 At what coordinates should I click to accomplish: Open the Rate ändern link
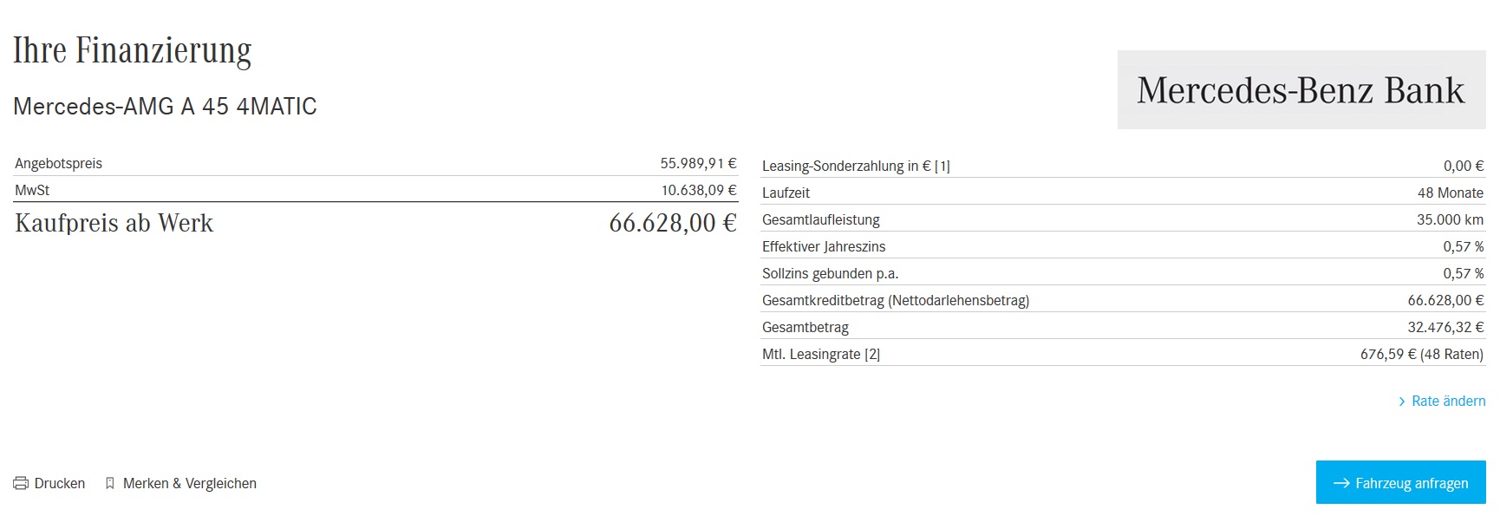(1448, 402)
